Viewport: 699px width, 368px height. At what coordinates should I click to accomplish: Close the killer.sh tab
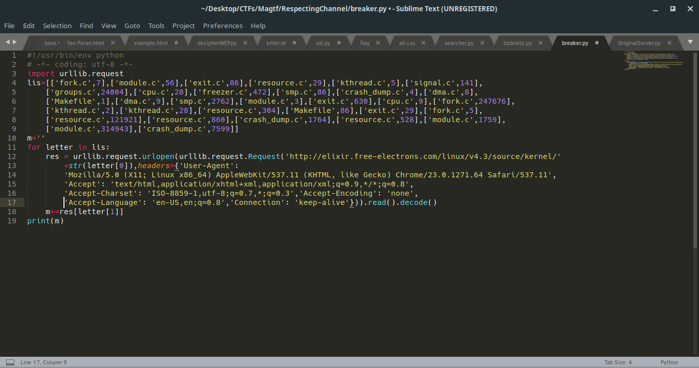pos(295,43)
